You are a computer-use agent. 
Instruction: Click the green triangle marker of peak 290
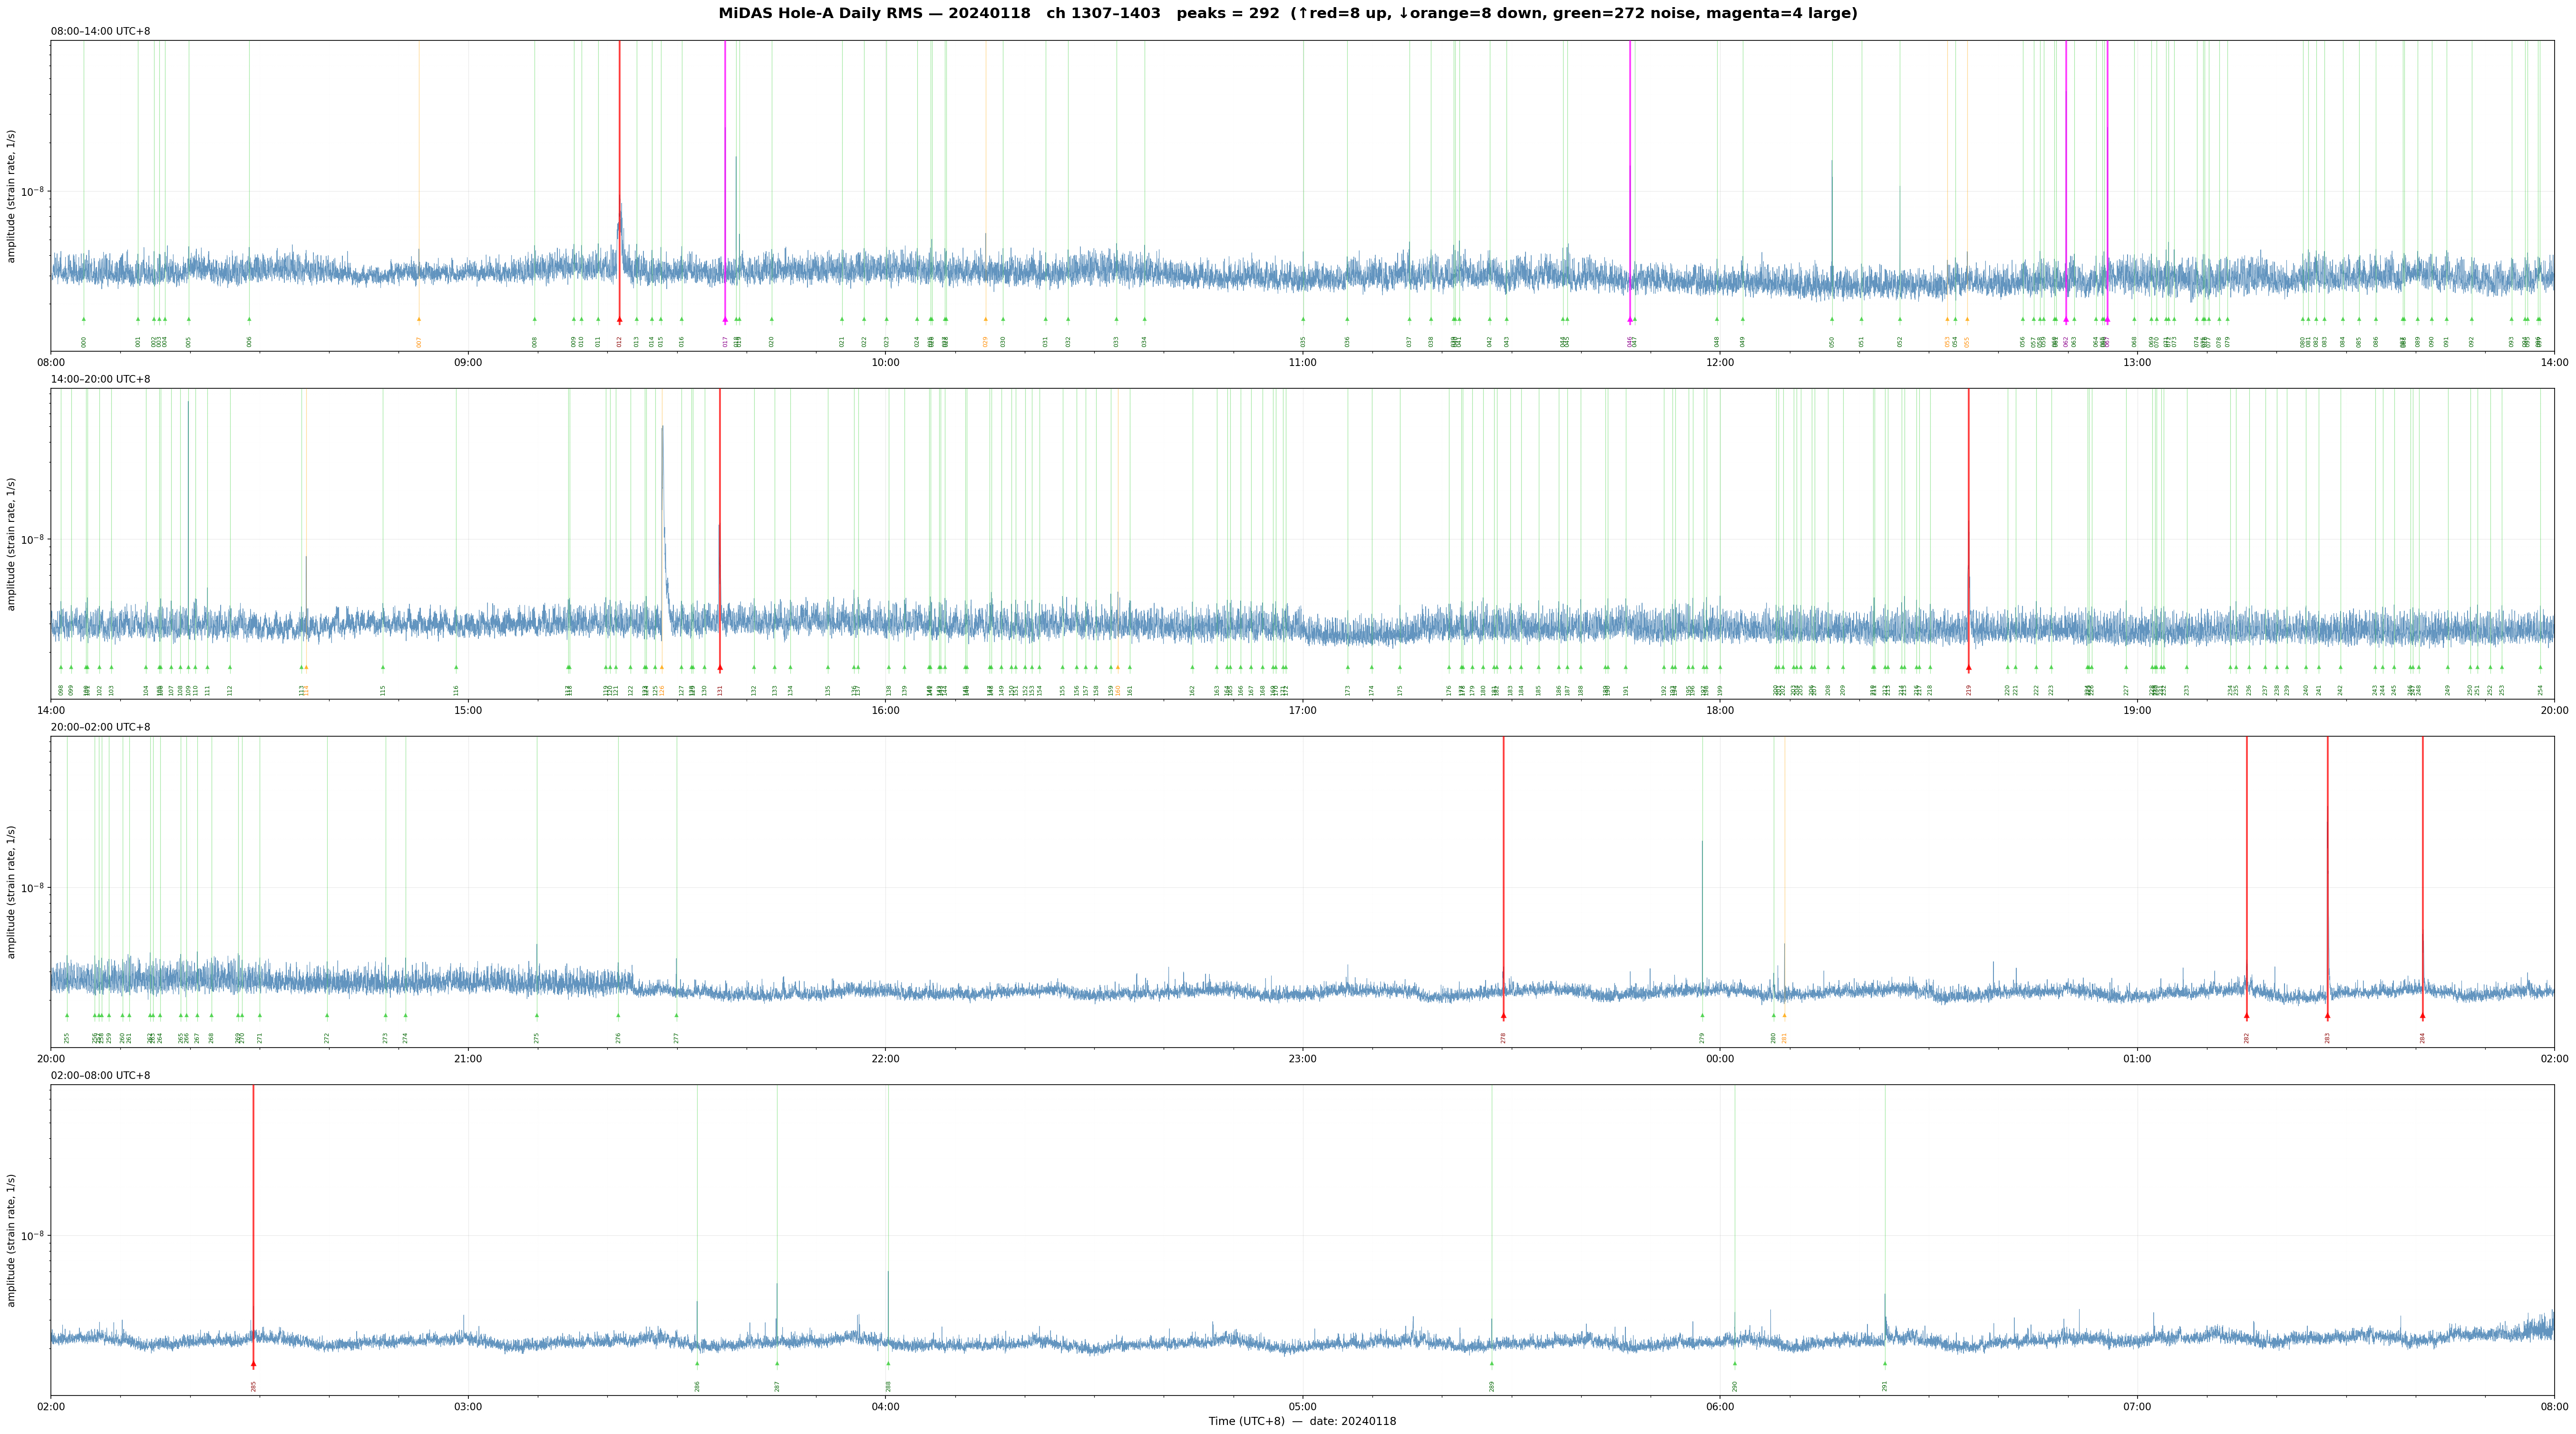[x=1734, y=1363]
